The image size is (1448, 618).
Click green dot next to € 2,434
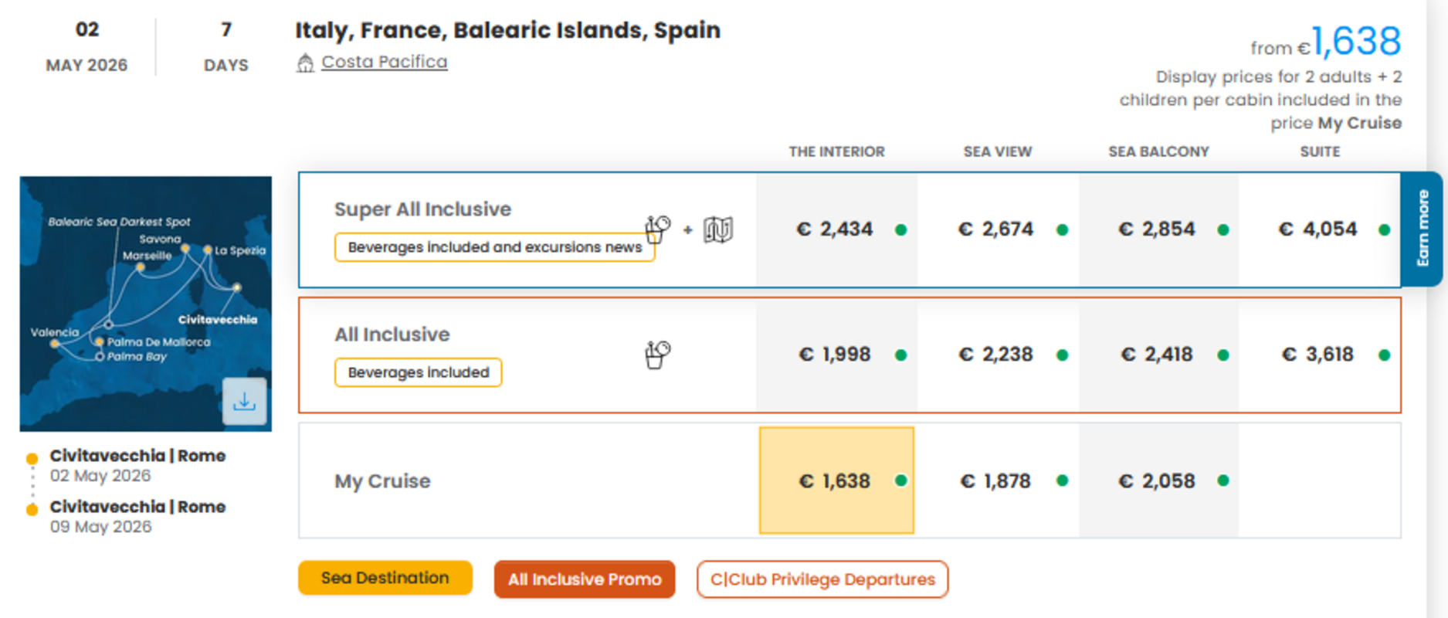click(900, 230)
